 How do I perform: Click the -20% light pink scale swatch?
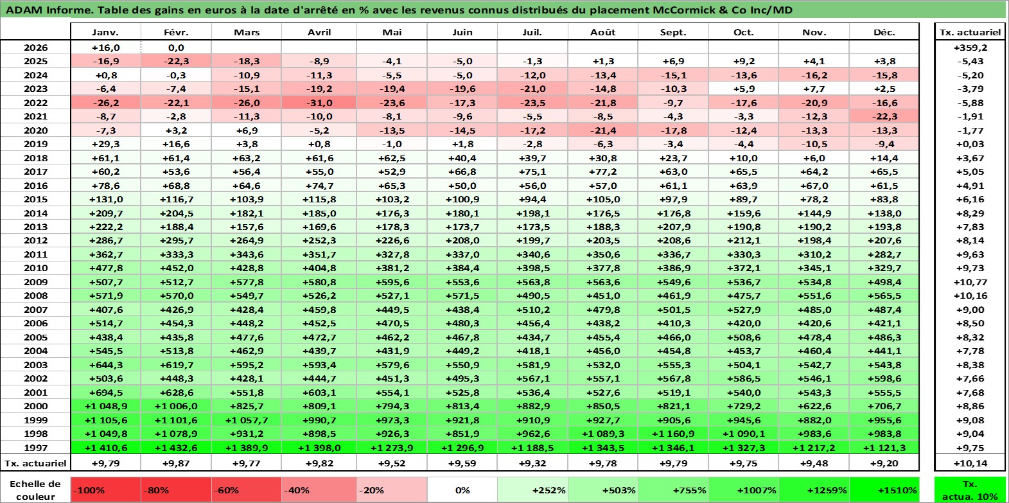(392, 490)
